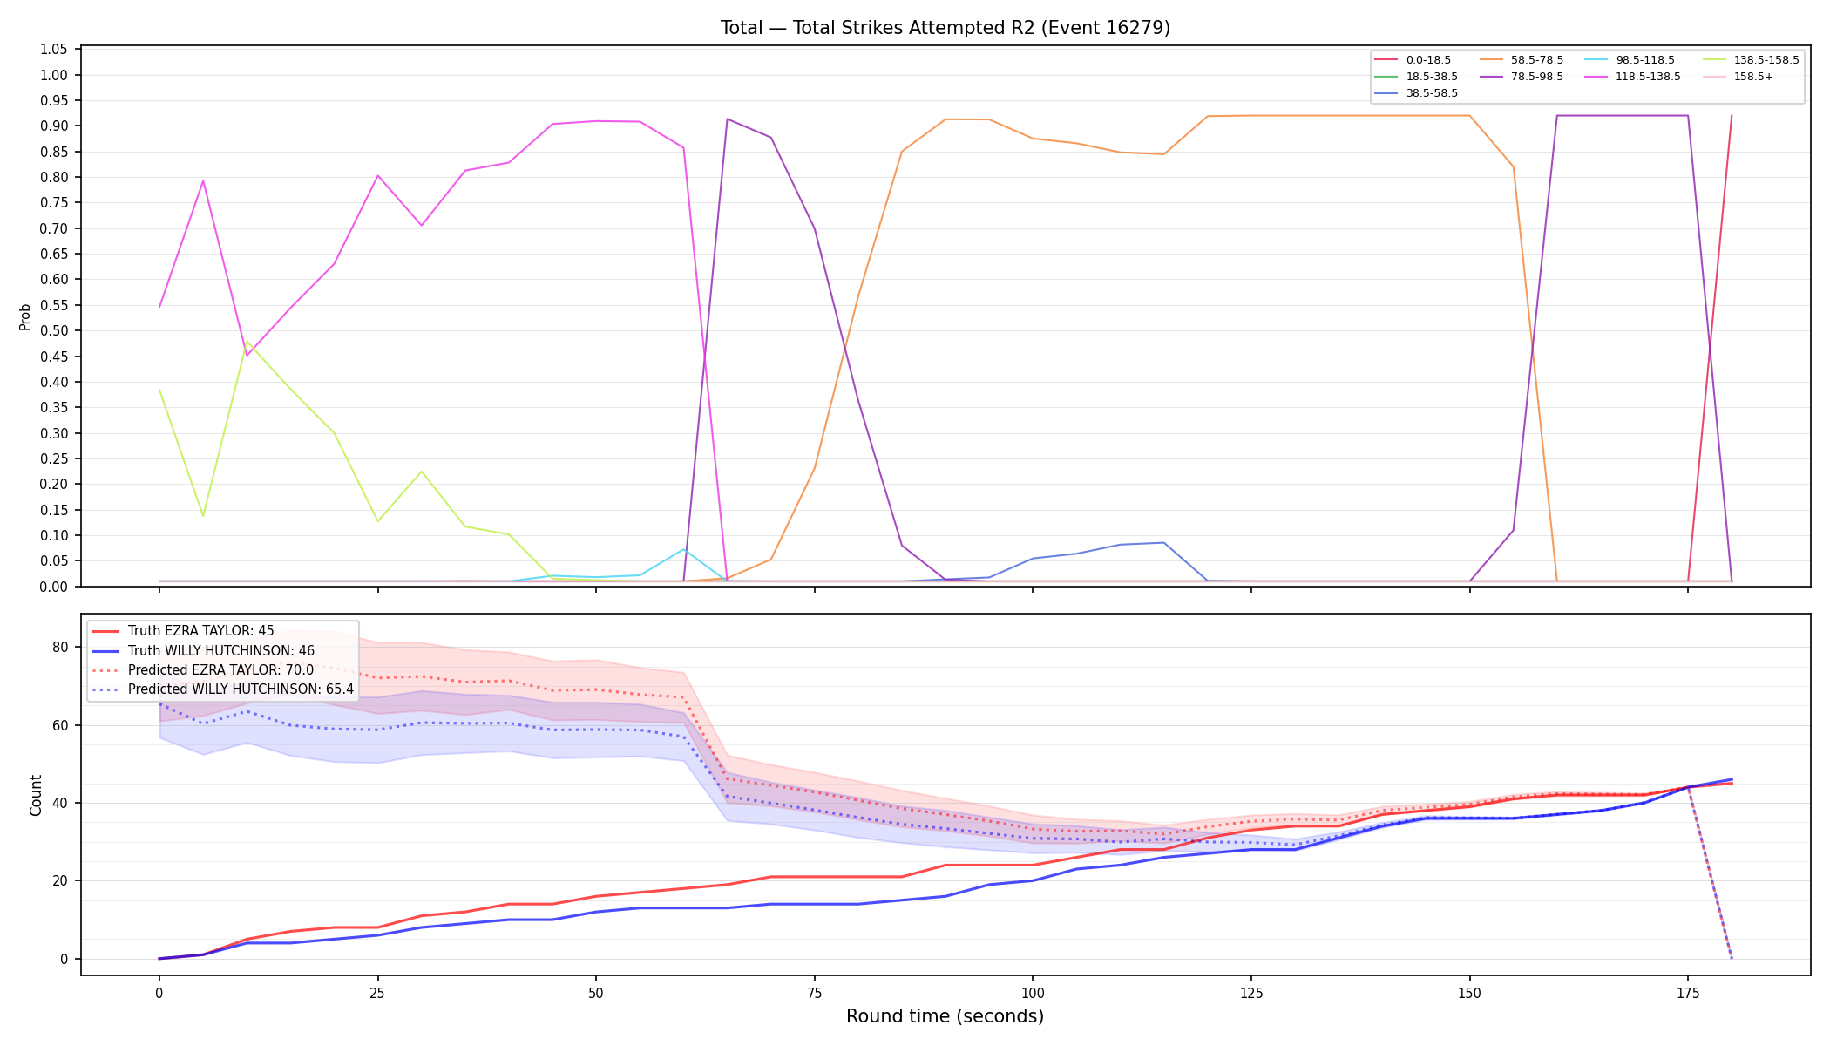Click the 60 tick on Count axis
This screenshot has width=1830, height=1046.
click(x=60, y=725)
